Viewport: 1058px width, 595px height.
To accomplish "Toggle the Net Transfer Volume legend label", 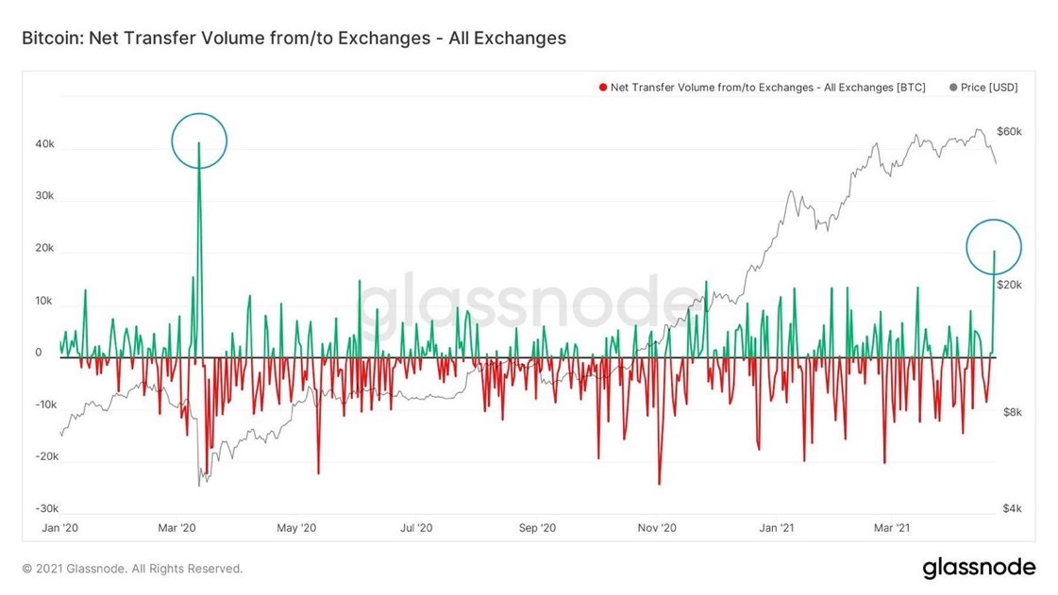I will point(767,88).
